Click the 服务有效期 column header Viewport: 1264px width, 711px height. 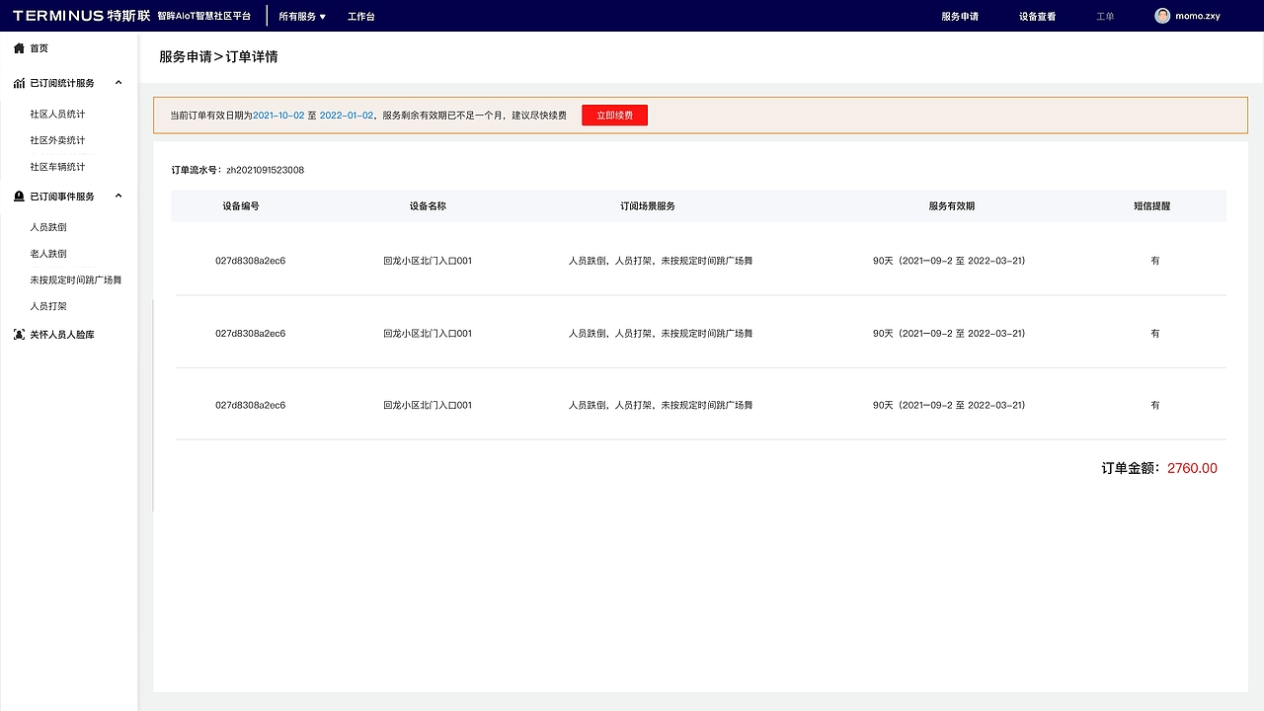point(952,206)
